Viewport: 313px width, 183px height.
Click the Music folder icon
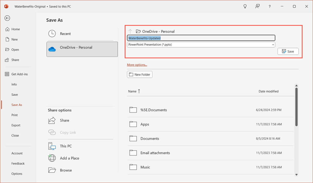133,167
